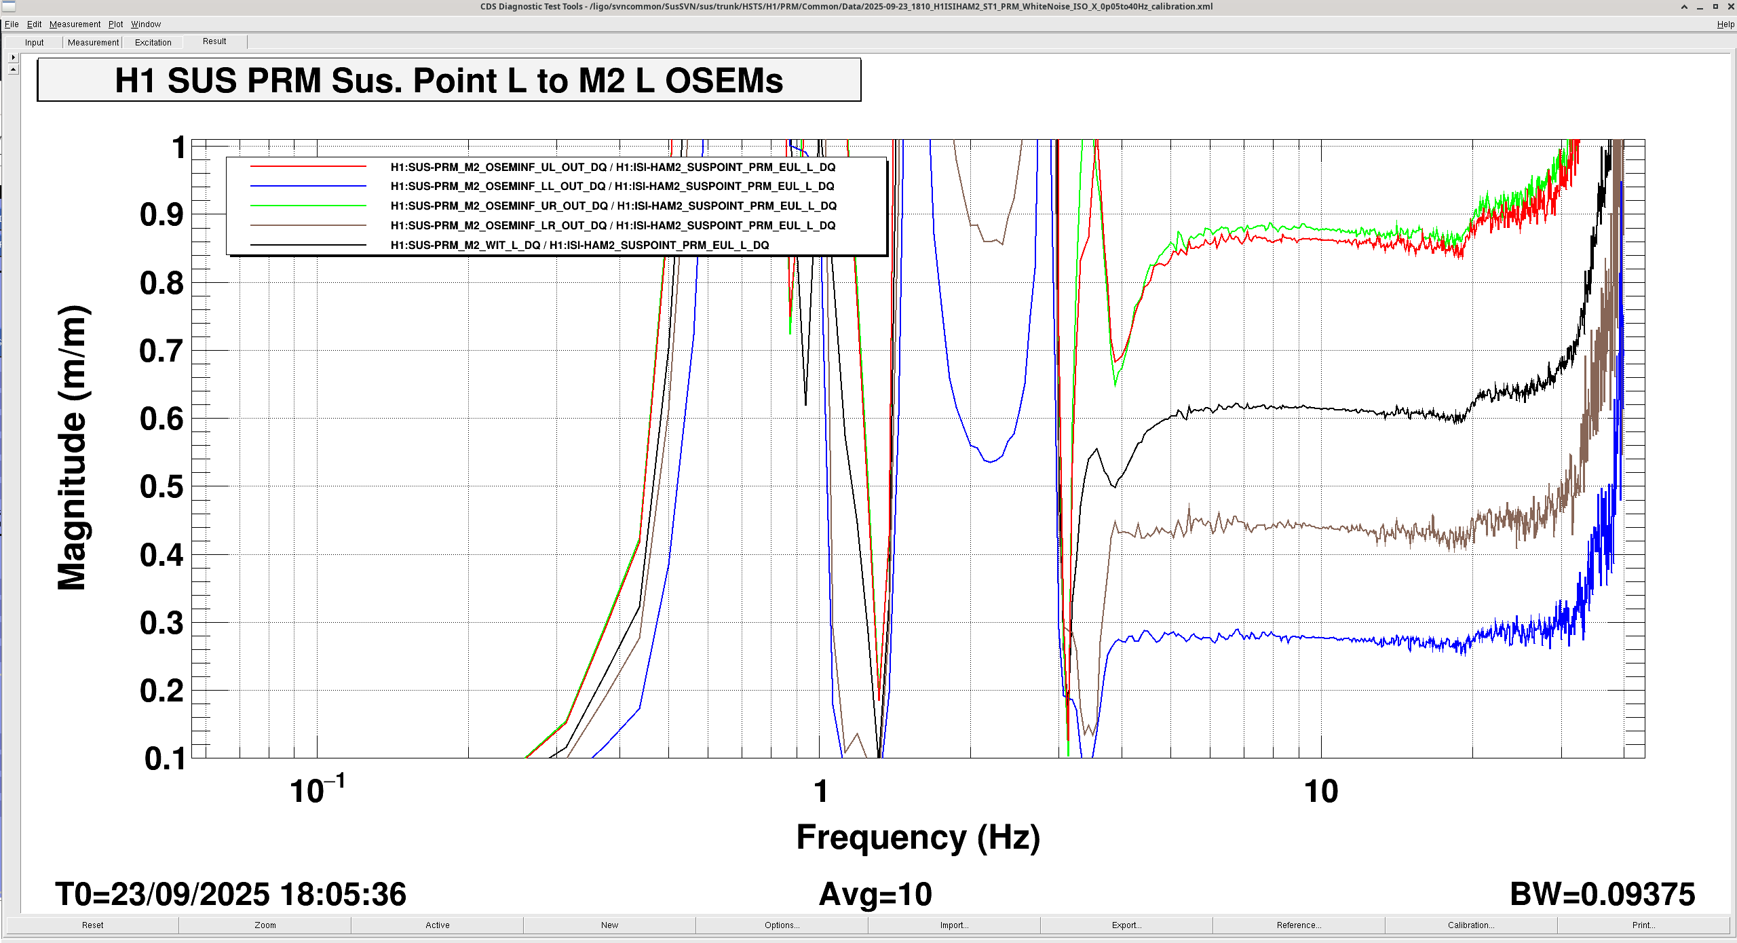Open the Plot menu
The image size is (1737, 943).
(115, 24)
